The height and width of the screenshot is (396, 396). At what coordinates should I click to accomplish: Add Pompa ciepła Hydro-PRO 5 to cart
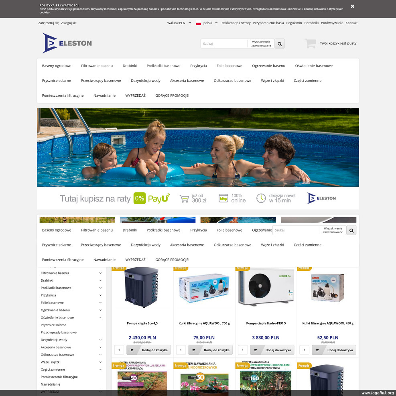[272, 350]
